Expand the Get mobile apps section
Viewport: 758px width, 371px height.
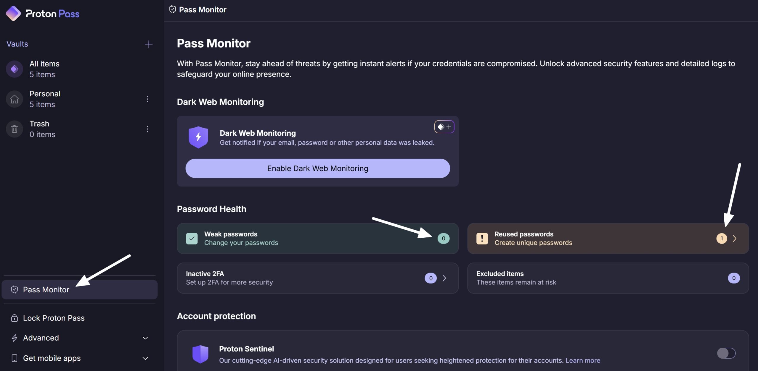point(80,358)
